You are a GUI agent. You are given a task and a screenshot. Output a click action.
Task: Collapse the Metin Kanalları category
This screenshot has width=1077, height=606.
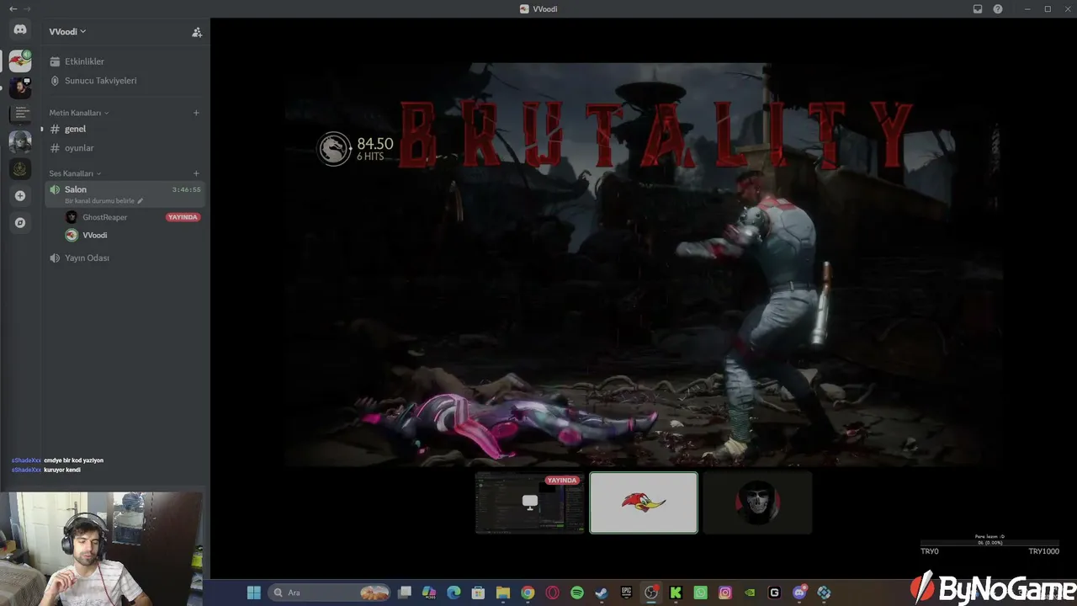pos(79,113)
